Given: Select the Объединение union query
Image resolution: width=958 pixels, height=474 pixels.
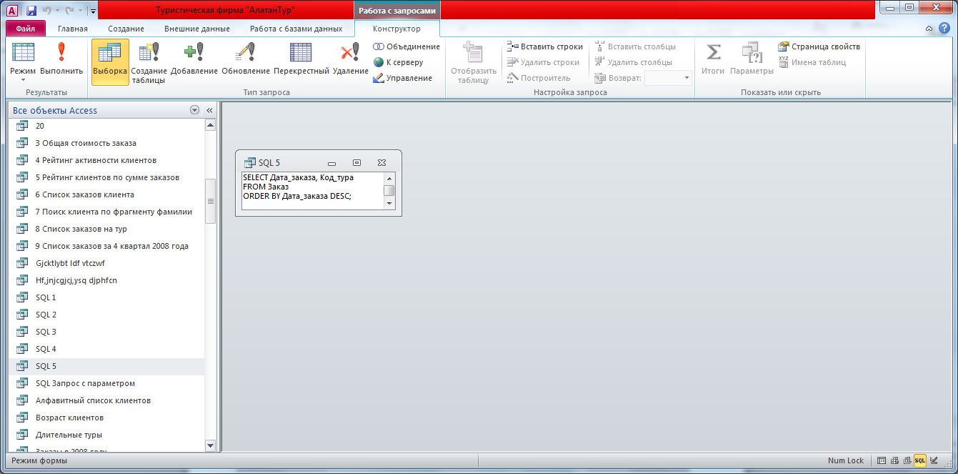Looking at the screenshot, I should coord(406,46).
